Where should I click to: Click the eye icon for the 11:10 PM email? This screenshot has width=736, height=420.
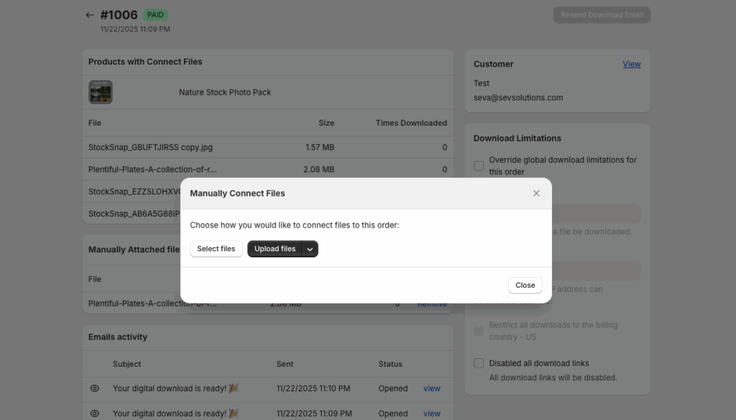[x=95, y=388]
